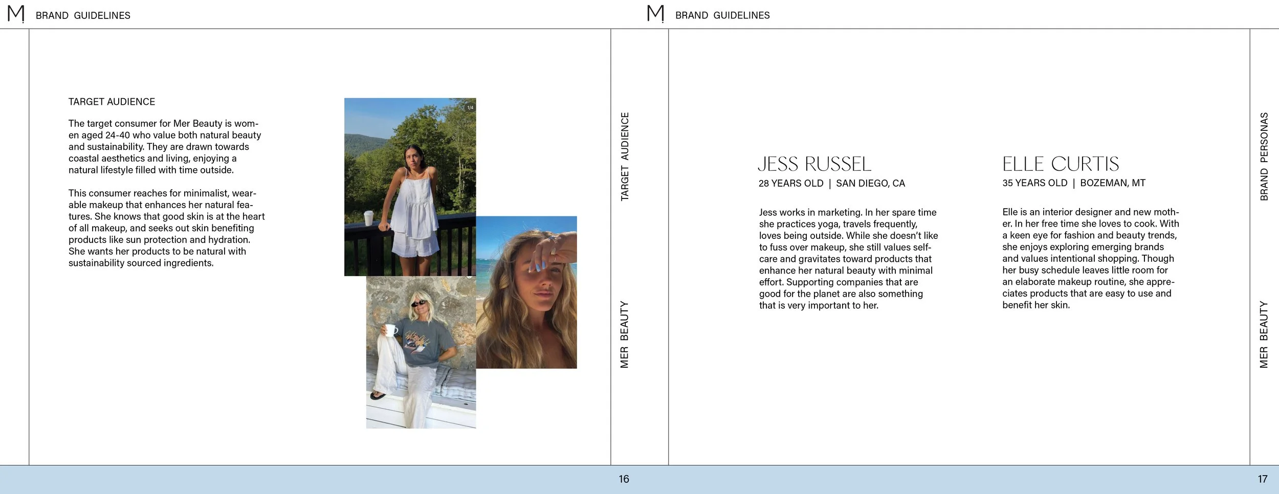Click the ELLE CURTIS persona name
The image size is (1279, 494).
[1061, 164]
